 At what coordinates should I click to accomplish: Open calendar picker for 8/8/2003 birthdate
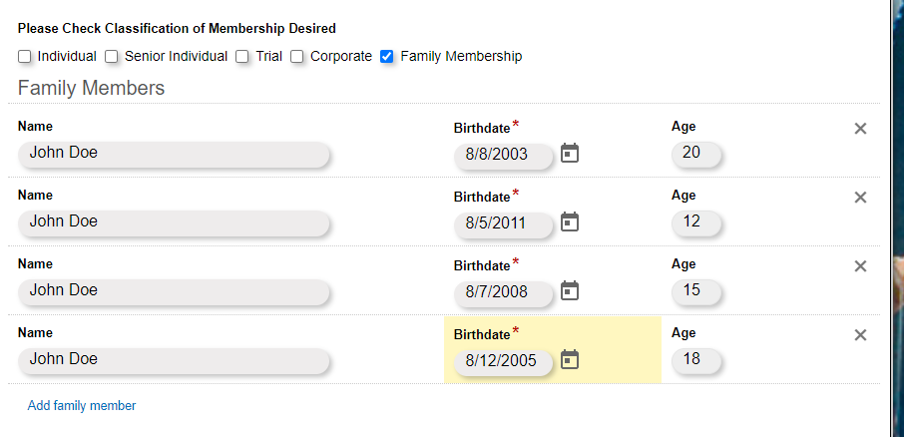point(570,153)
